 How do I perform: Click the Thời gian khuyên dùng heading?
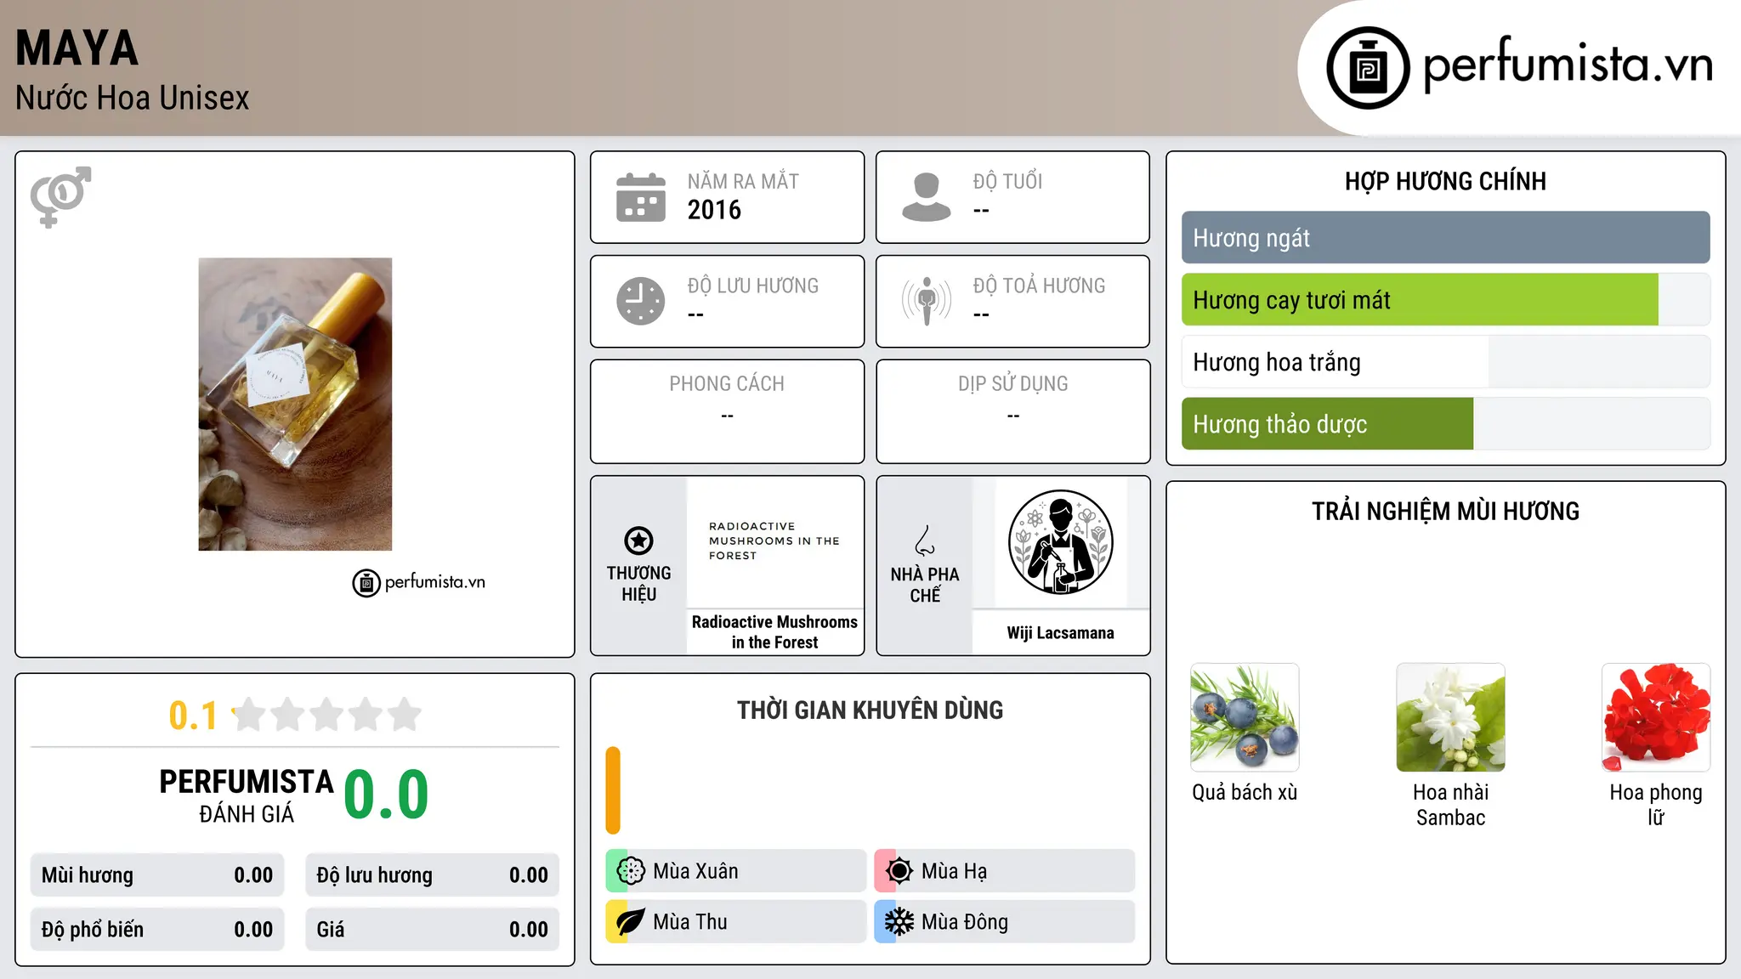pos(870,710)
